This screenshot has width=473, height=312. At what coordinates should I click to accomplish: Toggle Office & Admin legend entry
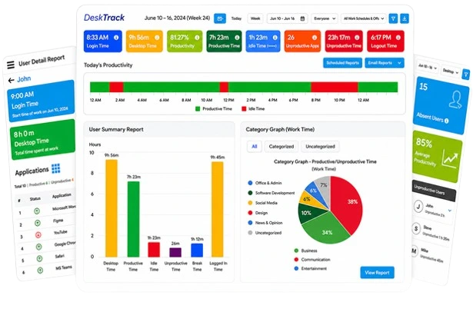[x=265, y=183]
